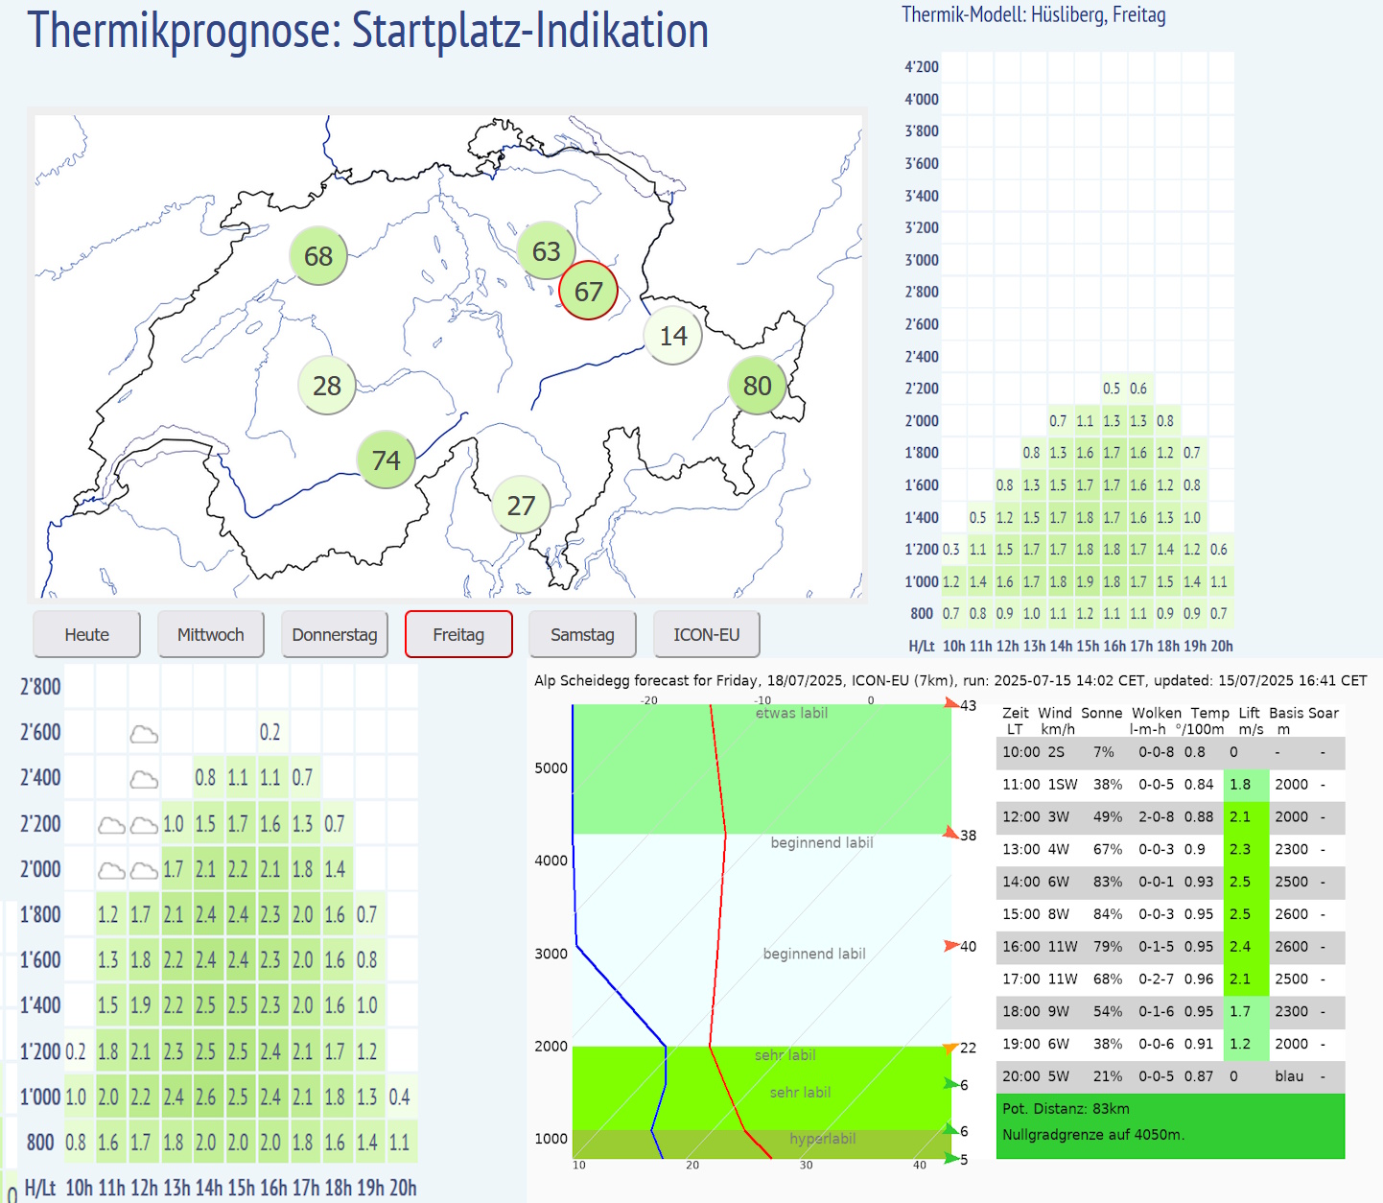Click the cloud icon in the 2'600 row
Screen dimensions: 1383x1203
pyautogui.click(x=144, y=734)
